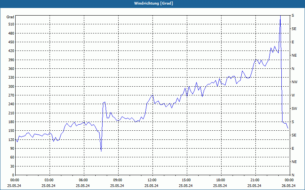Select the 210 tick label
Image resolution: width=305 pixels, height=190 pixels.
[x=11, y=113]
